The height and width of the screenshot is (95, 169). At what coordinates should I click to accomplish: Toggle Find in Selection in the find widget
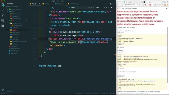[x=109, y=7]
